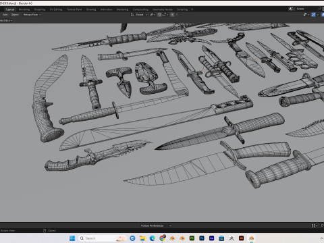Switch to the active Blender taskbar icon
This screenshot has height=243, width=324.
(x=251, y=238)
